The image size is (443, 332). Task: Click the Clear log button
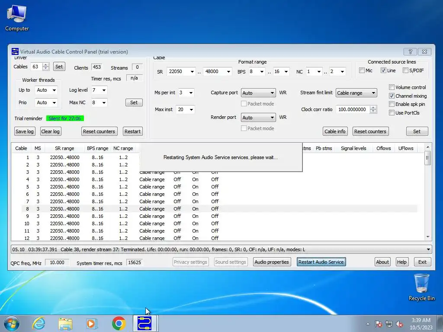tap(50, 131)
